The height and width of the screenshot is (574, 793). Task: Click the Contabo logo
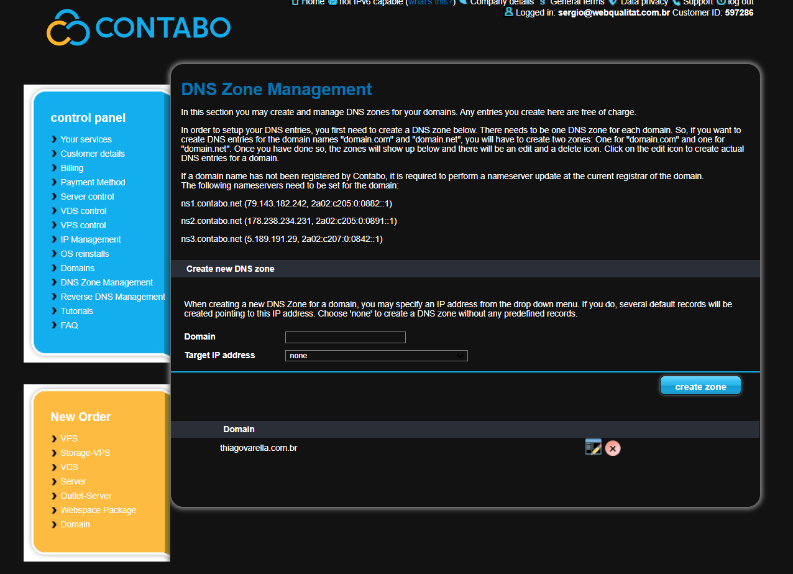[x=139, y=27]
